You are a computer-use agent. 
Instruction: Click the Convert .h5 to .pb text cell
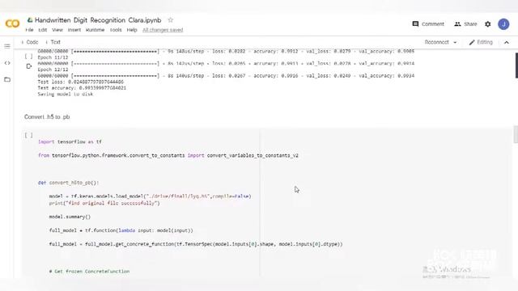point(47,116)
